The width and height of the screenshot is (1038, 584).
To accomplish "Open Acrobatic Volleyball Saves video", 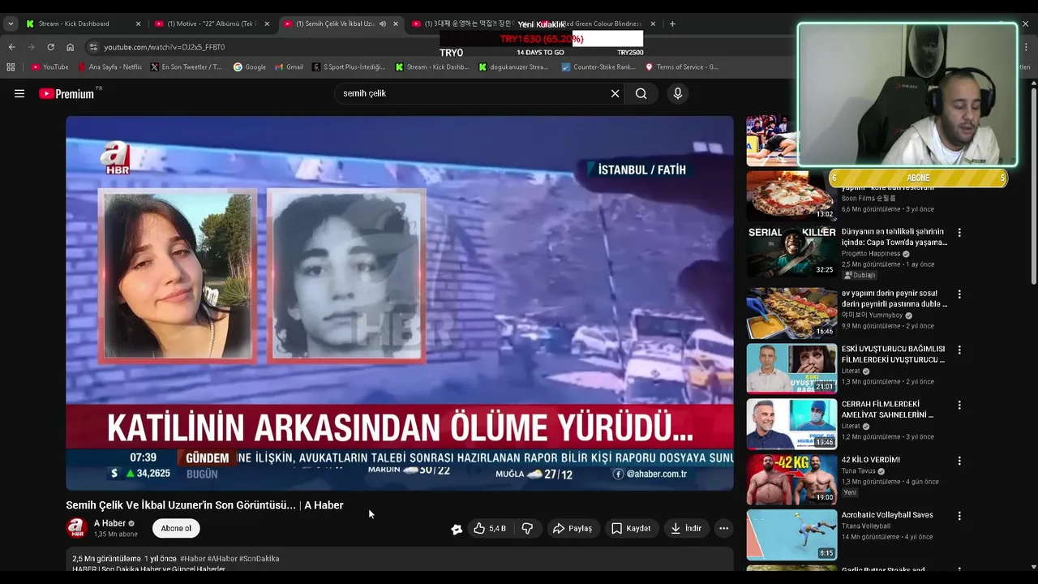I will pos(887,515).
